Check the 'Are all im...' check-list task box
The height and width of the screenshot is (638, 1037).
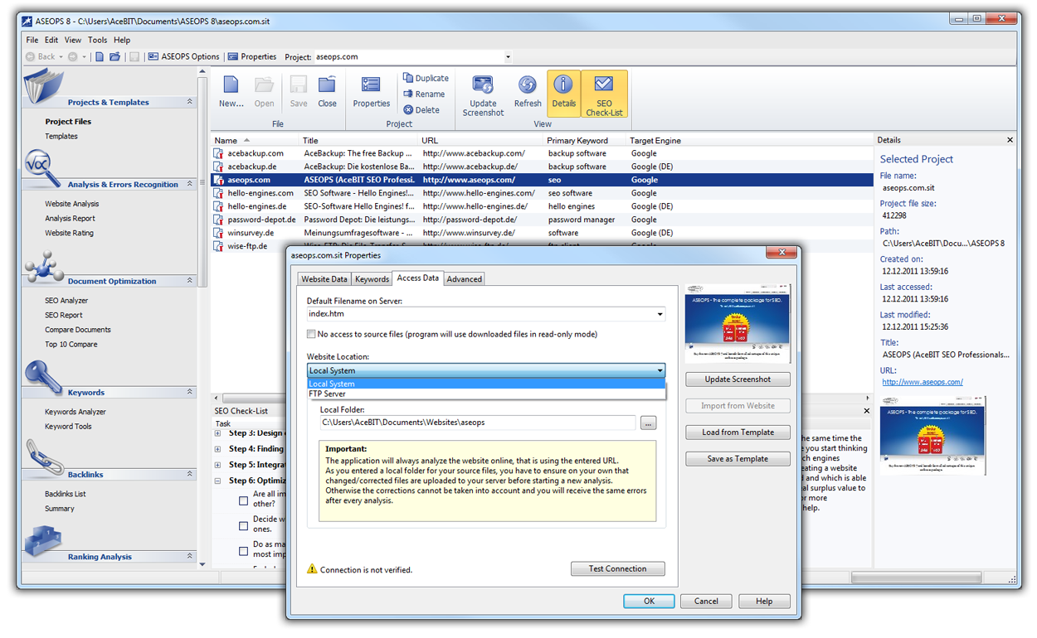pyautogui.click(x=243, y=500)
